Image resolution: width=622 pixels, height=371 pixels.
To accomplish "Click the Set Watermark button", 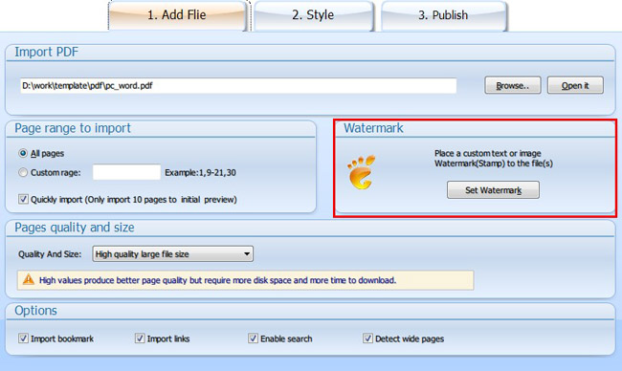I will [493, 190].
